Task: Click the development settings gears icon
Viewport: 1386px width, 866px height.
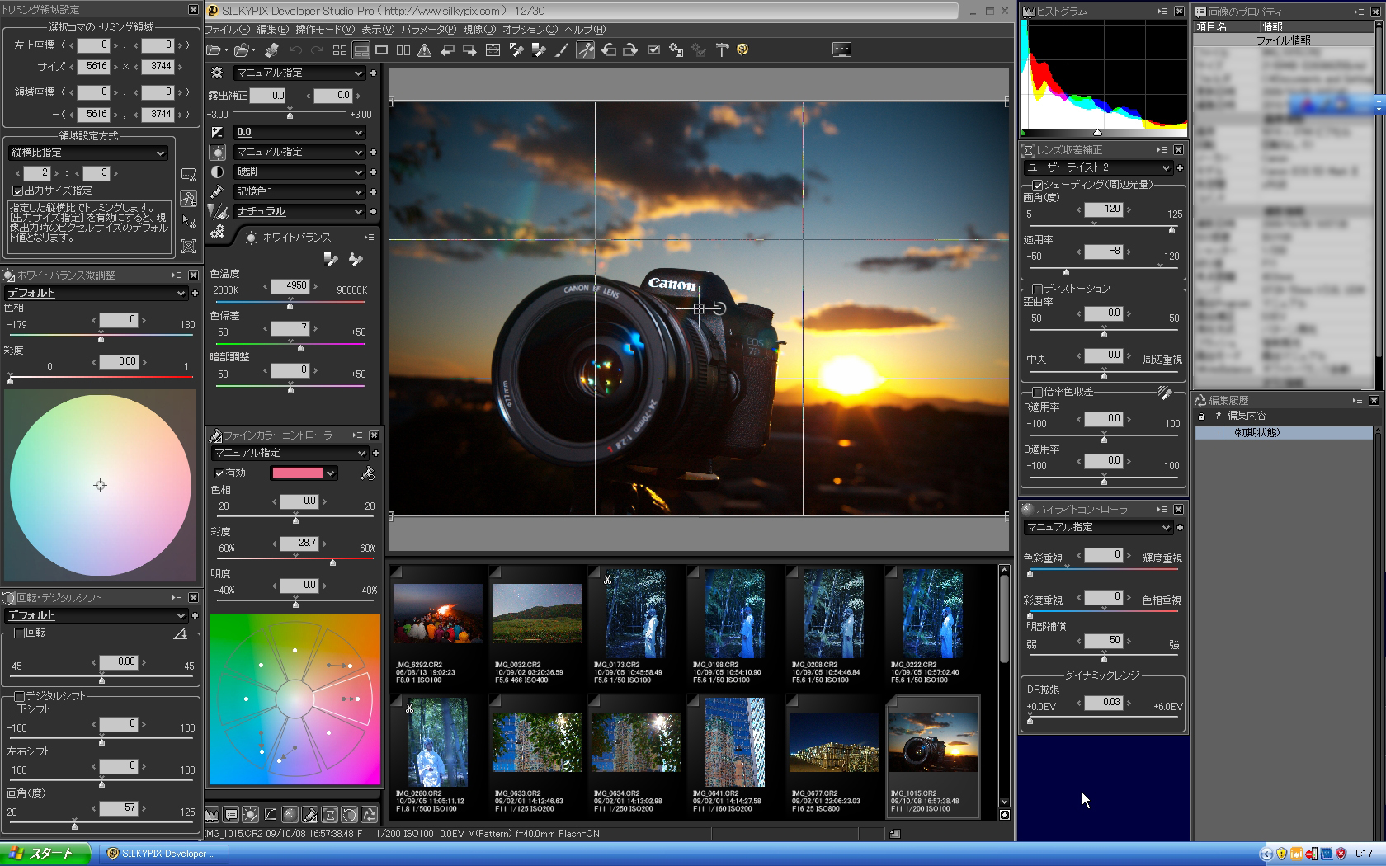Action: (x=217, y=233)
